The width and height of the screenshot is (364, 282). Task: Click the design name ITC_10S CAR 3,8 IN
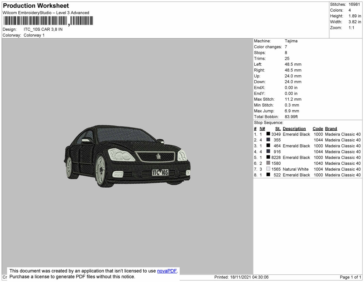tap(43, 29)
